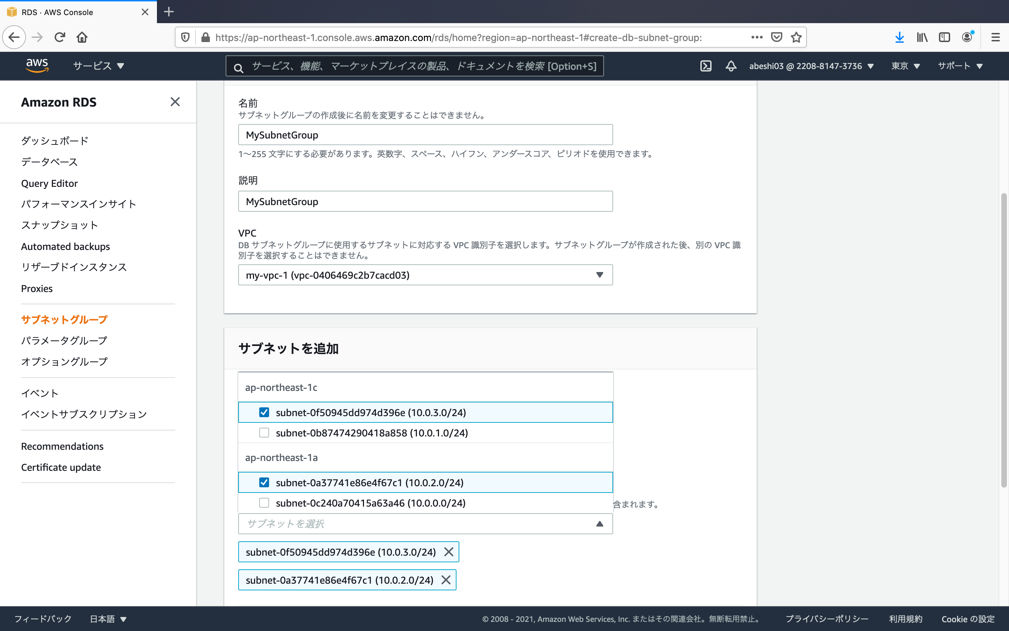1009x631 pixels.
Task: Open the tracking protection shield in the address bar
Action: pyautogui.click(x=185, y=37)
